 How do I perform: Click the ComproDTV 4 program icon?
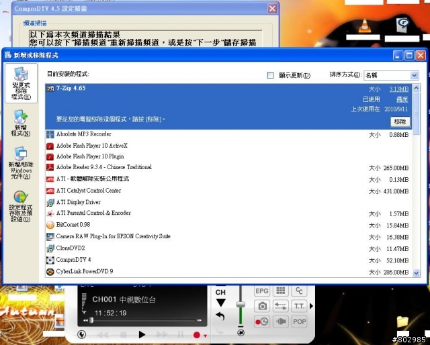tap(50, 260)
